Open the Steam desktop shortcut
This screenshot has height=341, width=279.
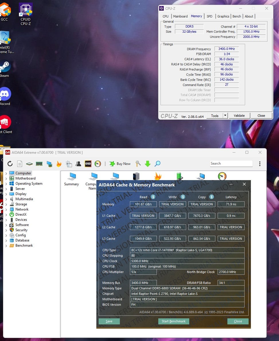coord(5,70)
